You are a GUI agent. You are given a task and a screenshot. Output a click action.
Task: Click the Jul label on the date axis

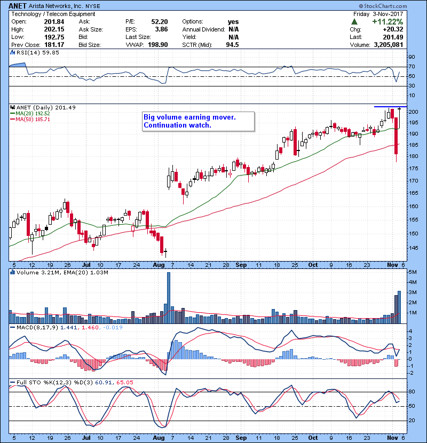87,264
